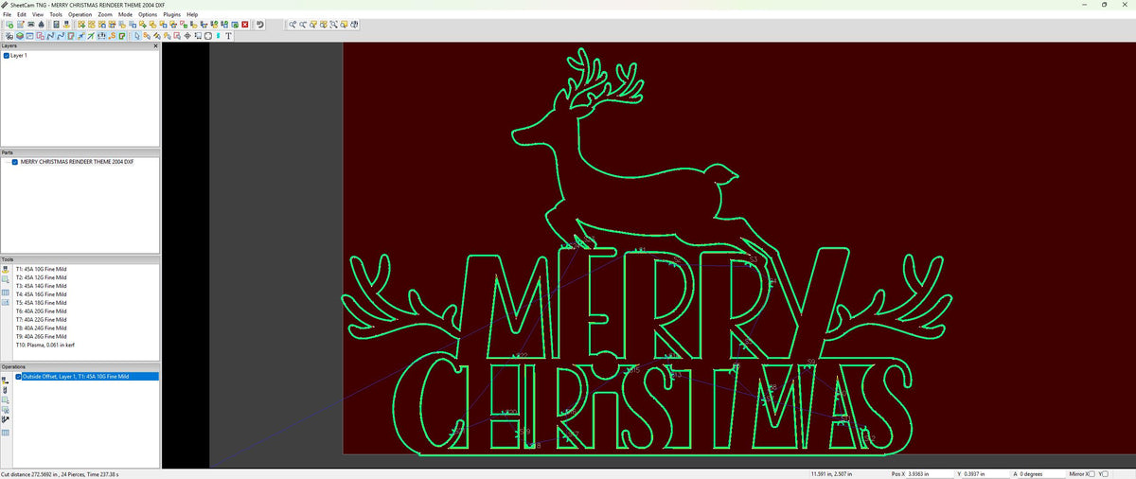Viewport: 1136px width, 479px height.
Task: Click the new plasma tool icon in Tools panel
Action: pos(5,270)
